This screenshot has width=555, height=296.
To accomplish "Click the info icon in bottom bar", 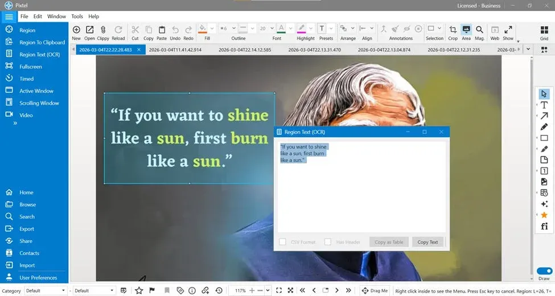I will click(192, 290).
